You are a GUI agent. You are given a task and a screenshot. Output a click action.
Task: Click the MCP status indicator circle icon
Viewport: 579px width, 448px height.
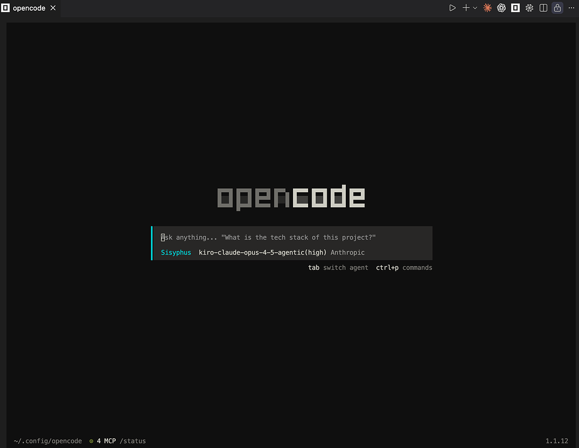[x=91, y=441]
